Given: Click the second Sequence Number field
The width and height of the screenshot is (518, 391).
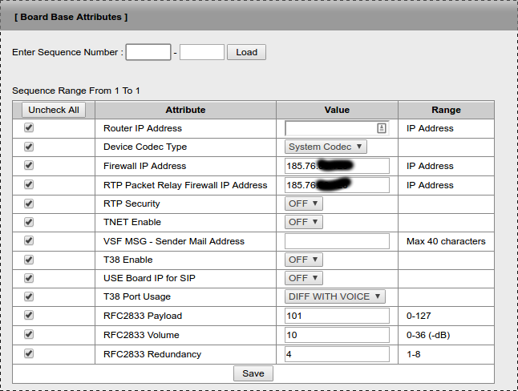Looking at the screenshot, I should 201,52.
